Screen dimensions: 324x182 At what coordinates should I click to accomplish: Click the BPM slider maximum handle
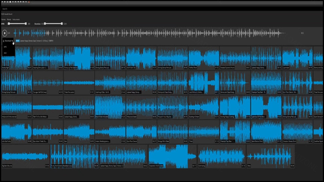[26, 24]
